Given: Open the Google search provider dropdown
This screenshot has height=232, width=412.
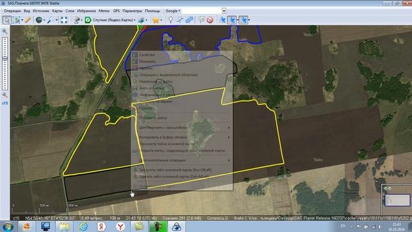Looking at the screenshot, I should click(173, 11).
